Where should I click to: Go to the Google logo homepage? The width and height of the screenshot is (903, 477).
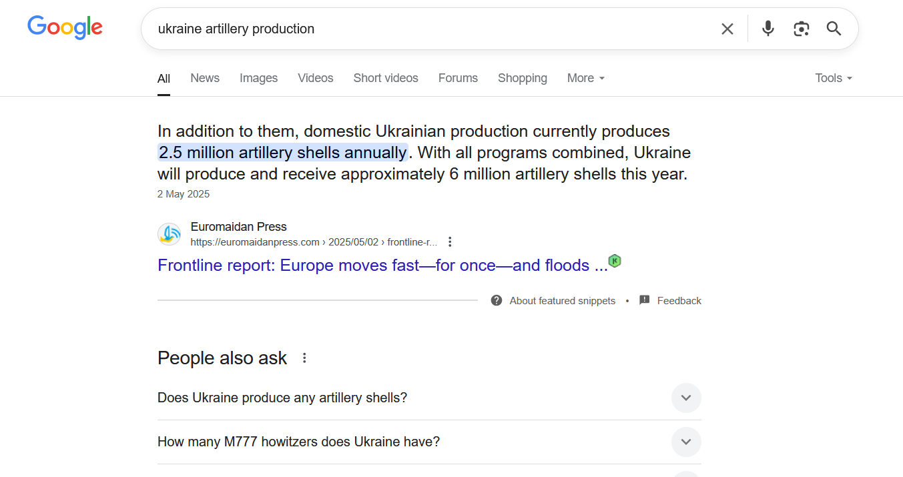[65, 28]
